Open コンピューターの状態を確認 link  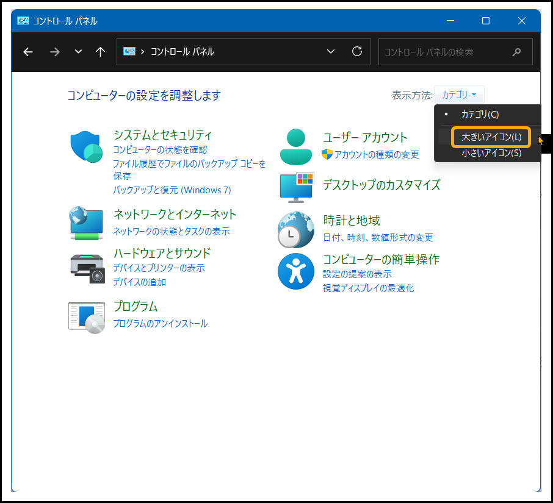pyautogui.click(x=160, y=150)
